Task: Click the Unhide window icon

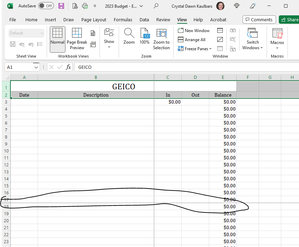Action: 220,48
